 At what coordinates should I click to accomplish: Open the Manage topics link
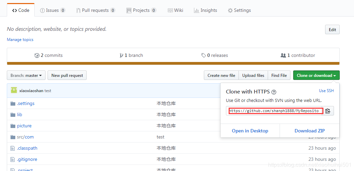[x=20, y=40]
